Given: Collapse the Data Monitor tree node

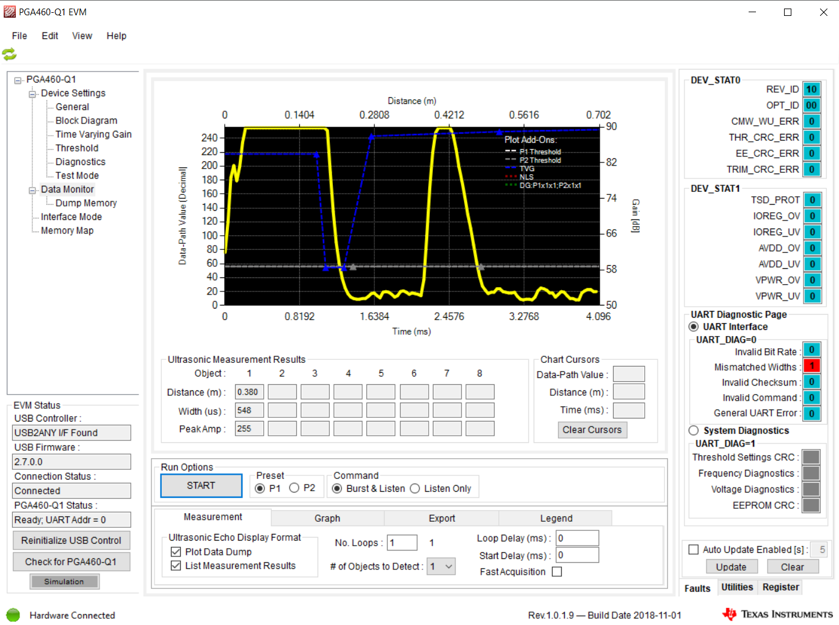Looking at the screenshot, I should (x=32, y=190).
